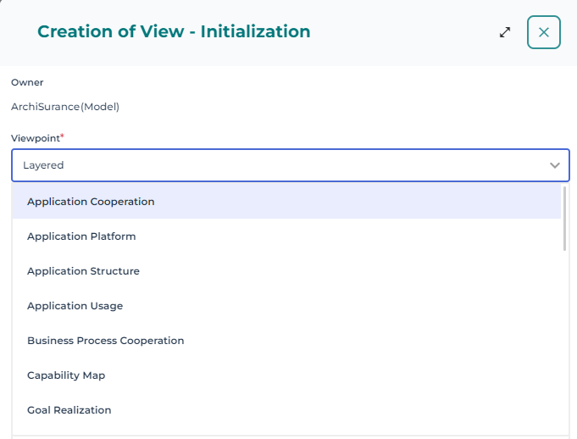The image size is (577, 439).
Task: Select Application Usage in the dropdown
Action: tap(75, 306)
